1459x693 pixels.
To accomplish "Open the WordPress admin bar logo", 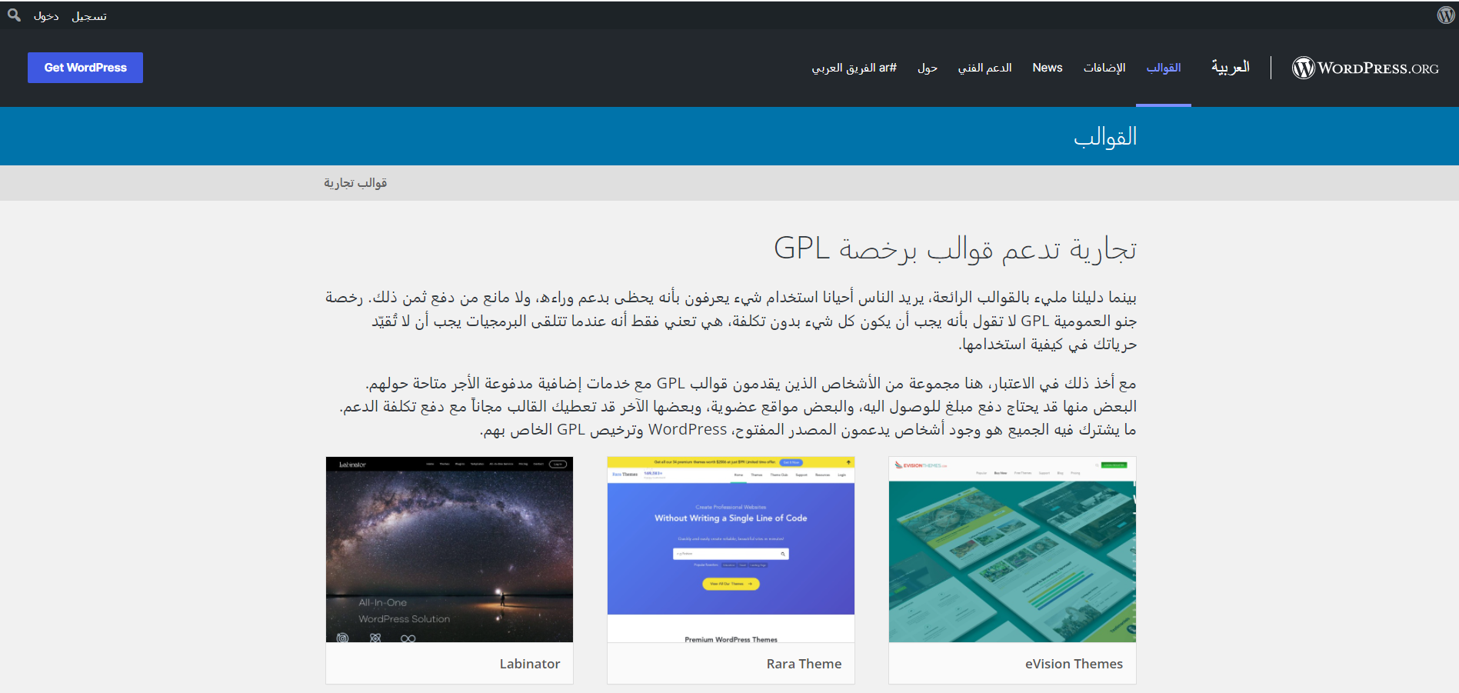I will click(1445, 15).
